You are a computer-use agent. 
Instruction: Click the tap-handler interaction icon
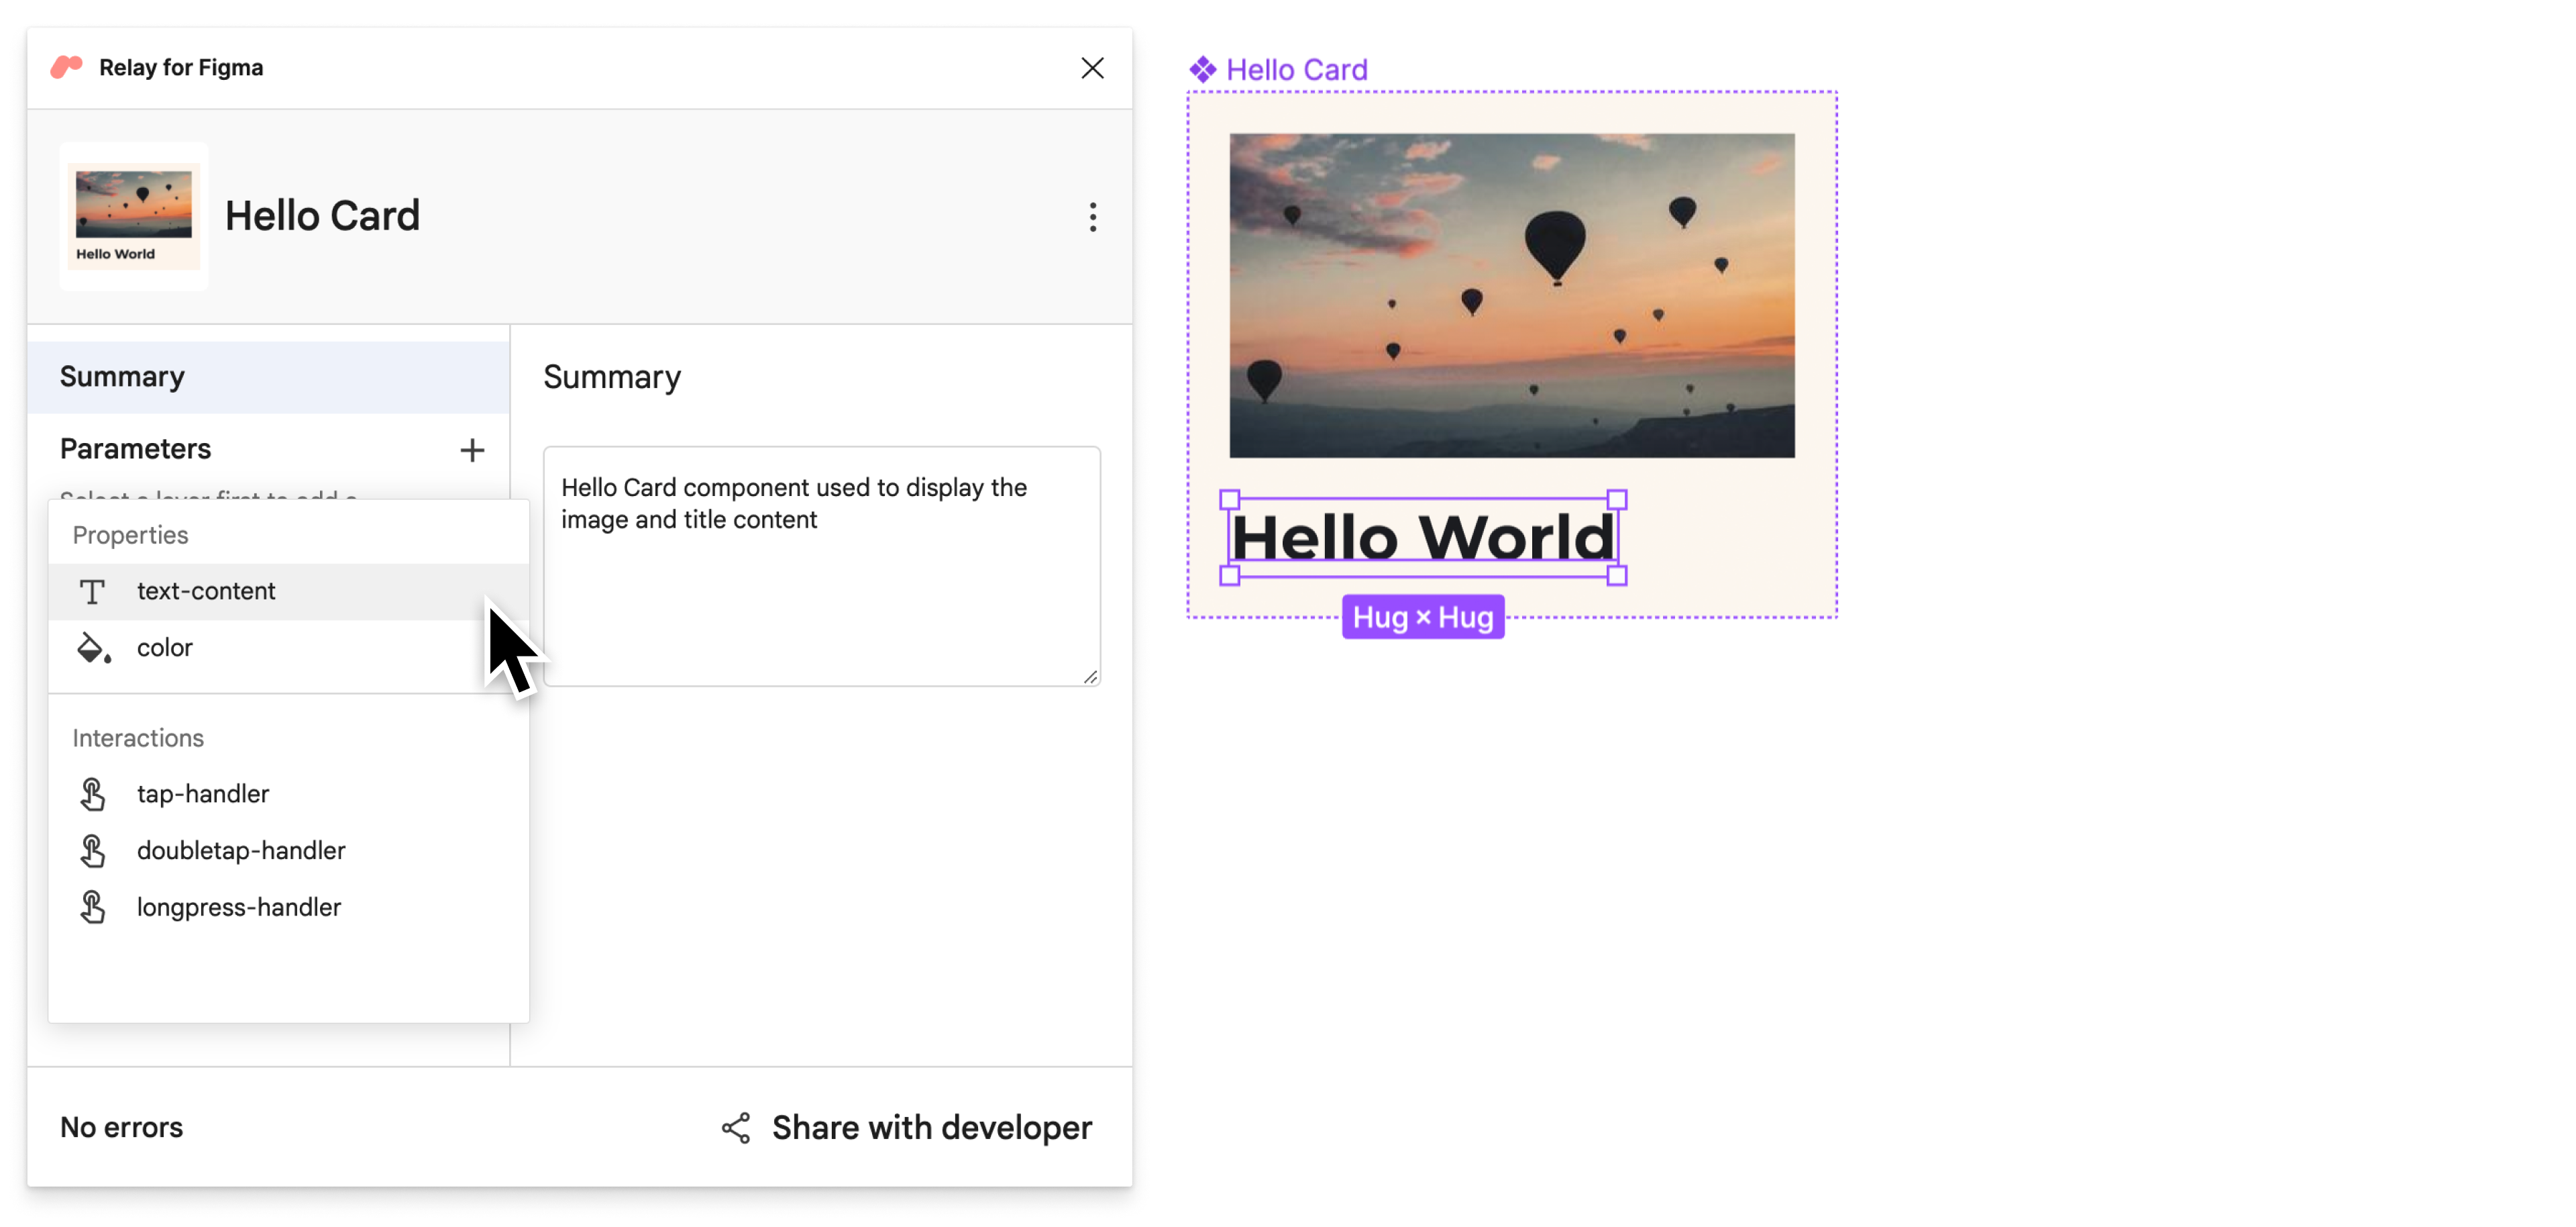[x=94, y=793]
